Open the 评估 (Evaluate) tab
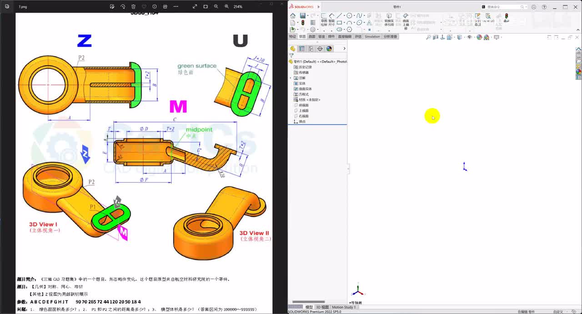The width and height of the screenshot is (582, 314). 358,37
